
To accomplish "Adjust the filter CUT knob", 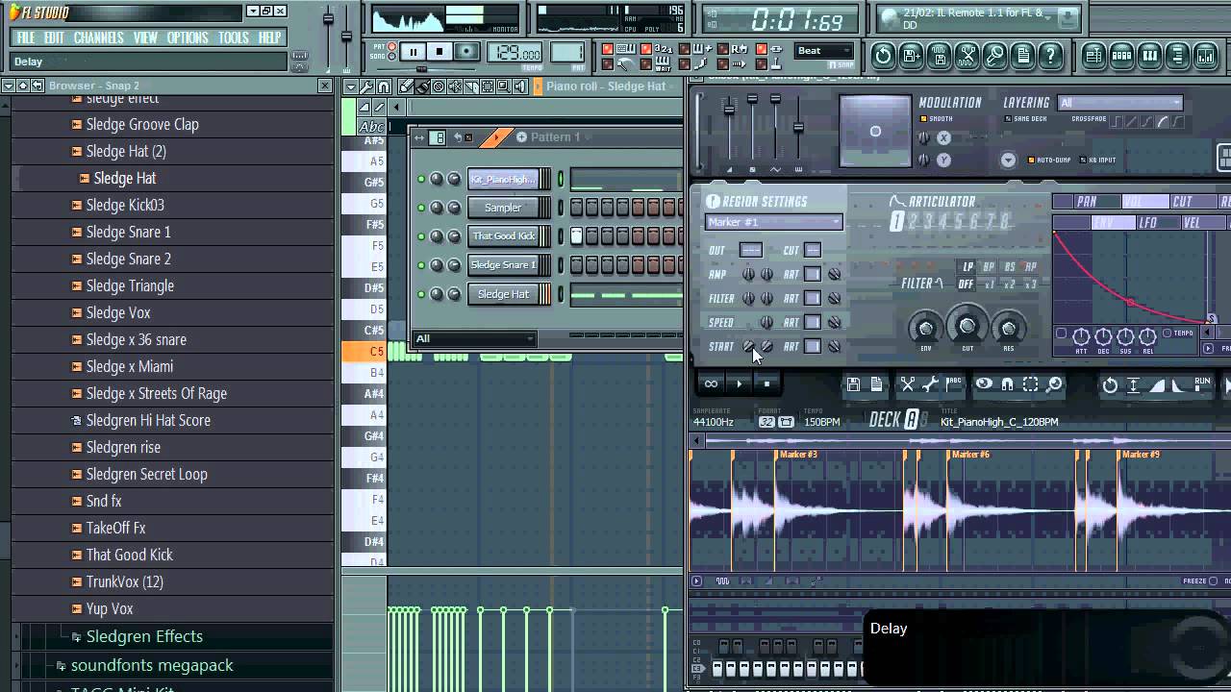I will [x=967, y=326].
